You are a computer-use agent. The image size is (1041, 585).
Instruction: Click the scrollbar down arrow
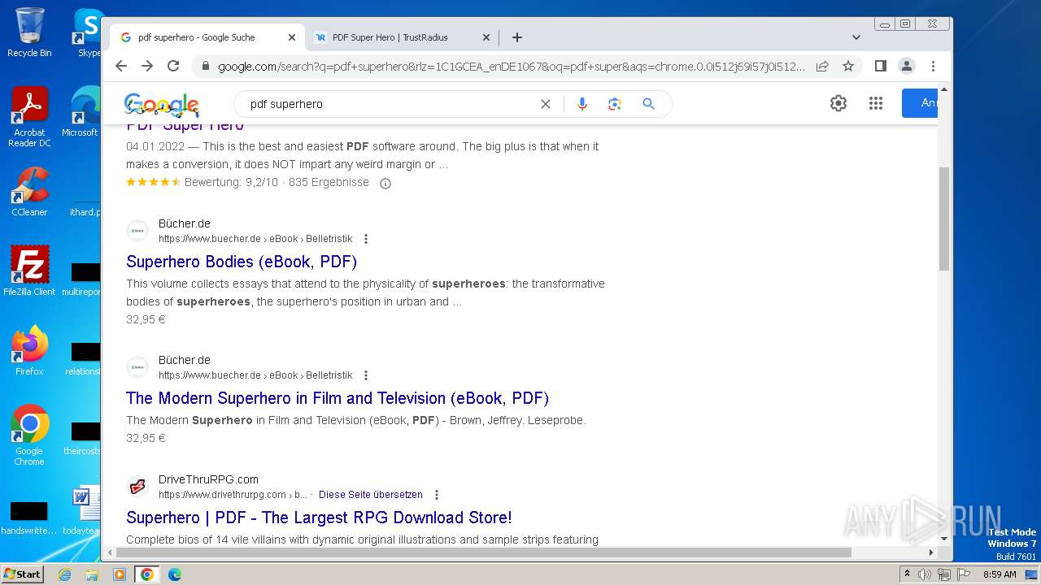(944, 538)
